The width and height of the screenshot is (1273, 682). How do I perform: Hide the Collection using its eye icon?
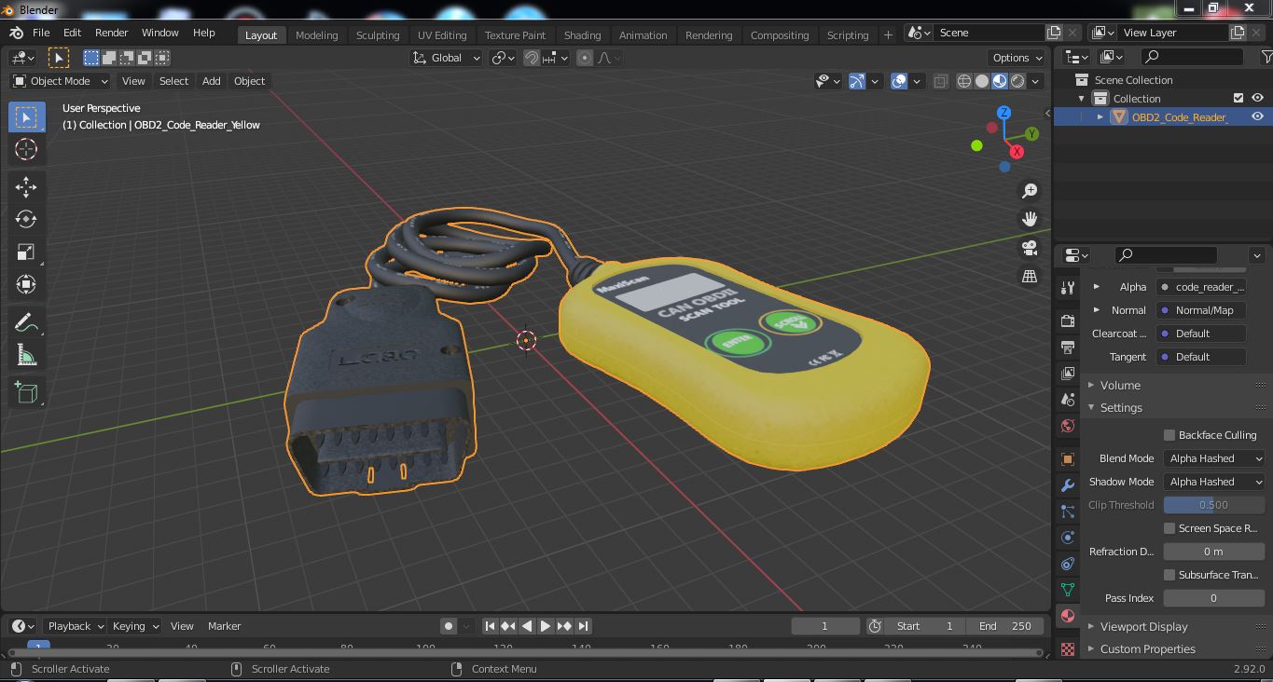pyautogui.click(x=1257, y=98)
